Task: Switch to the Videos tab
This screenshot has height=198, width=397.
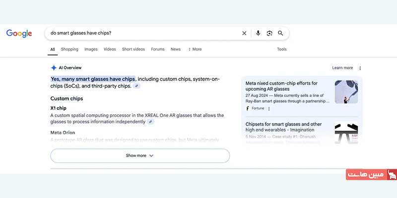Action: coord(110,49)
